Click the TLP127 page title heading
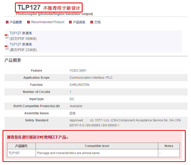Image resolution: width=191 pixels, height=165 pixels. tap(29, 7)
